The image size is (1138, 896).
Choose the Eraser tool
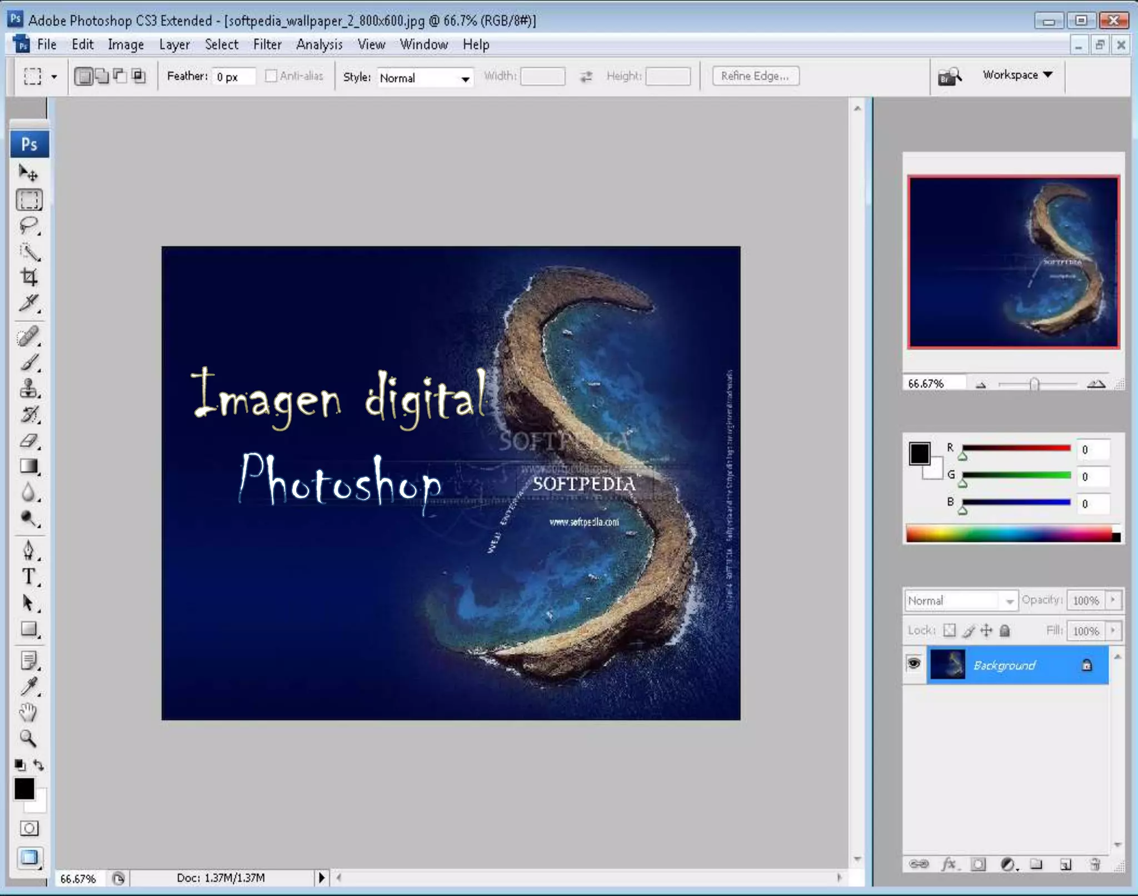29,441
